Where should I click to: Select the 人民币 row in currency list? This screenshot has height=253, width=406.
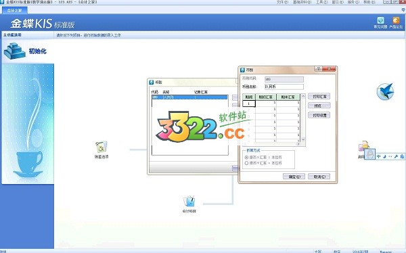189,97
